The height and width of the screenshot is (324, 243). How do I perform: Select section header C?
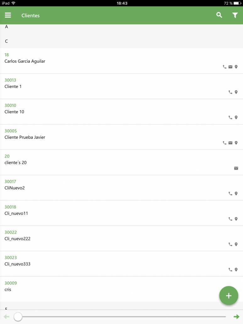(x=6, y=41)
